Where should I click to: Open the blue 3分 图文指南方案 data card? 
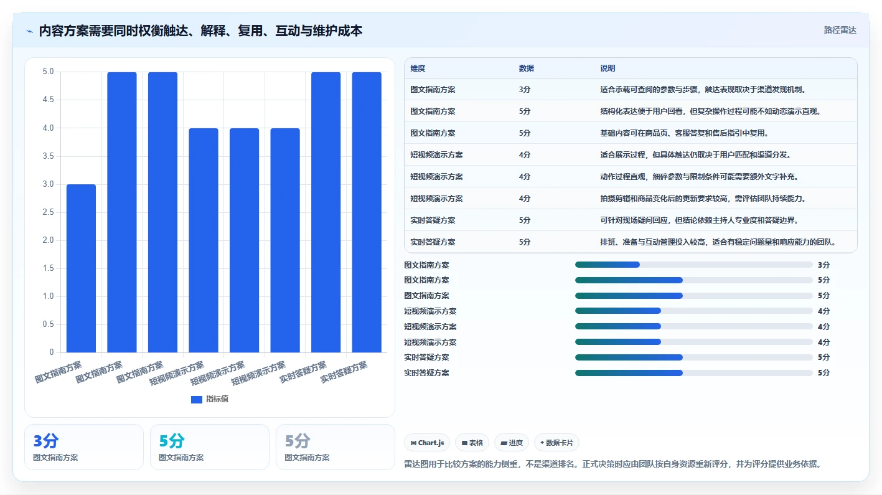[x=83, y=447]
